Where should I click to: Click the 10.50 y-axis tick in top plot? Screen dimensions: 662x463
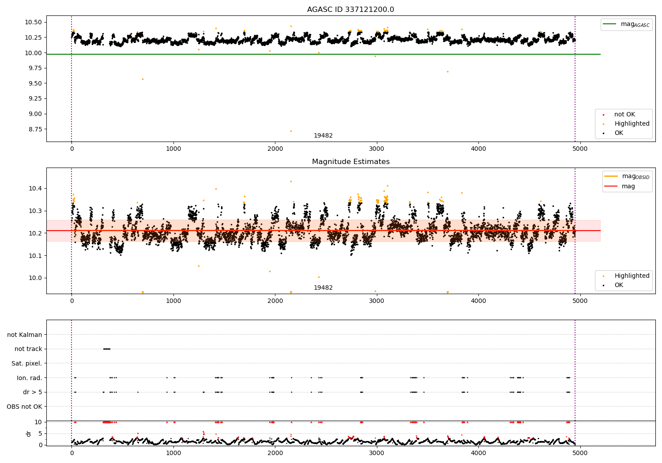point(33,22)
